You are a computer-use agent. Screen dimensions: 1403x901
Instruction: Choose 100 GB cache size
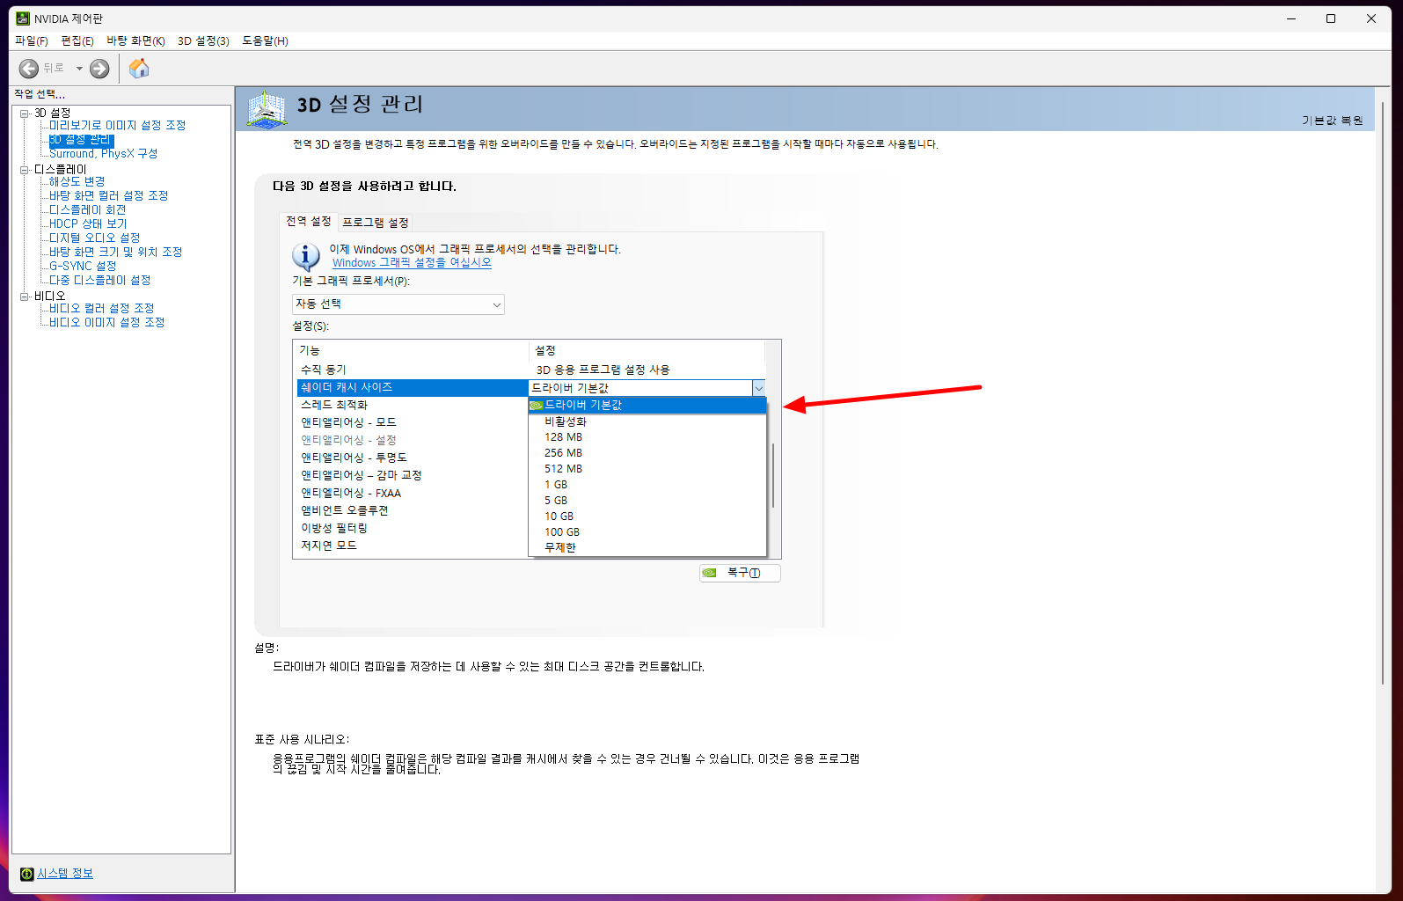click(x=647, y=532)
